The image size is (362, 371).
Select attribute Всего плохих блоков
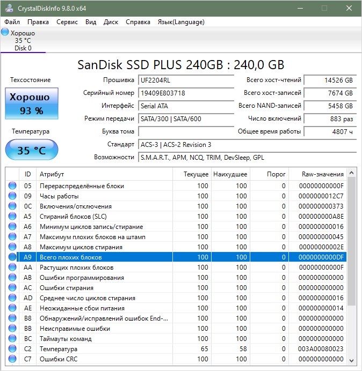click(x=71, y=257)
